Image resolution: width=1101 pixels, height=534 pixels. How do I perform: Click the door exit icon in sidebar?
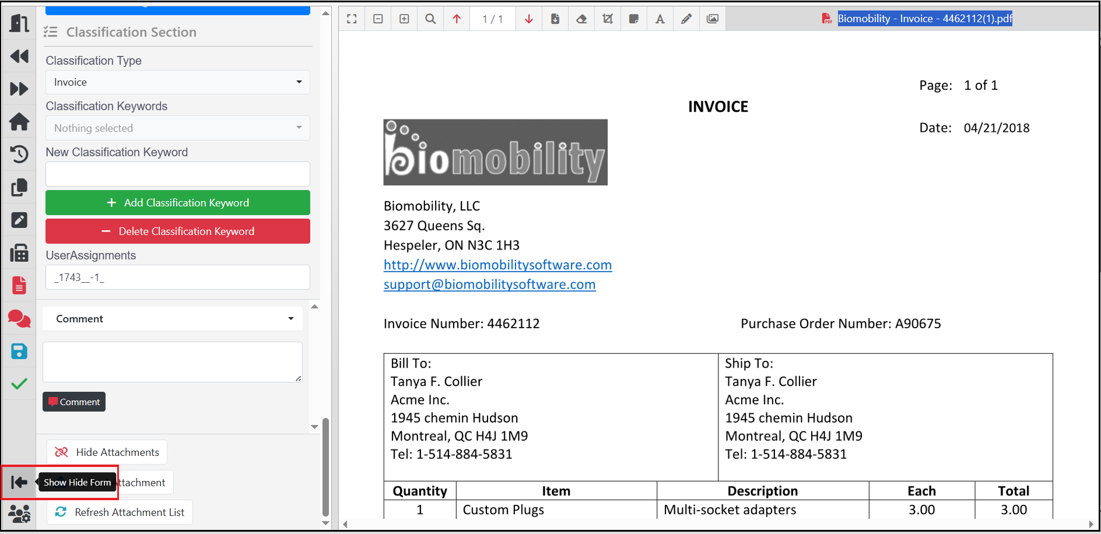[x=19, y=23]
